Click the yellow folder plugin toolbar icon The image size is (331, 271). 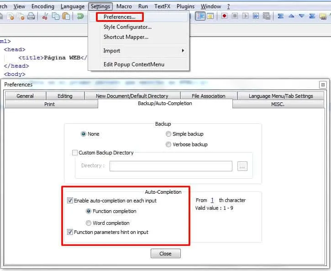323,16
